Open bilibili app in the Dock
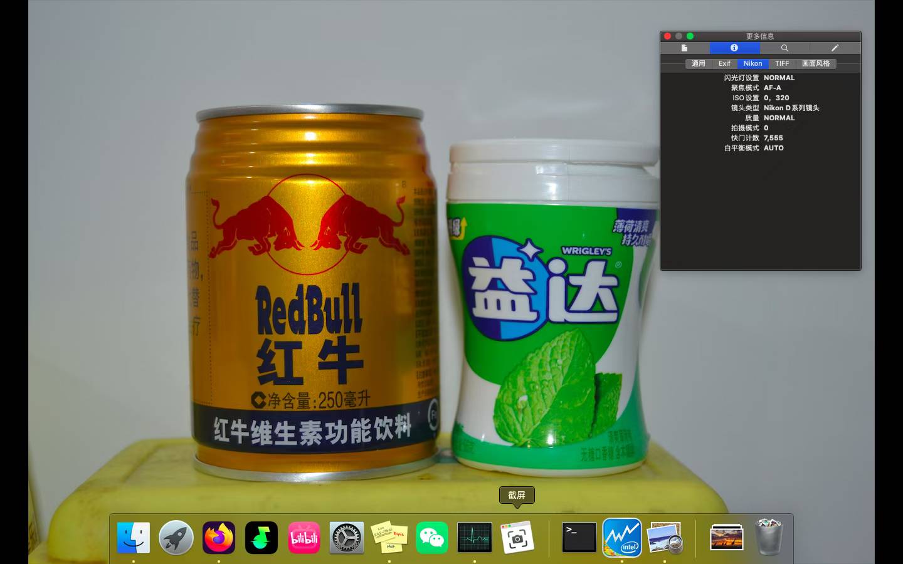903x564 pixels. (304, 538)
